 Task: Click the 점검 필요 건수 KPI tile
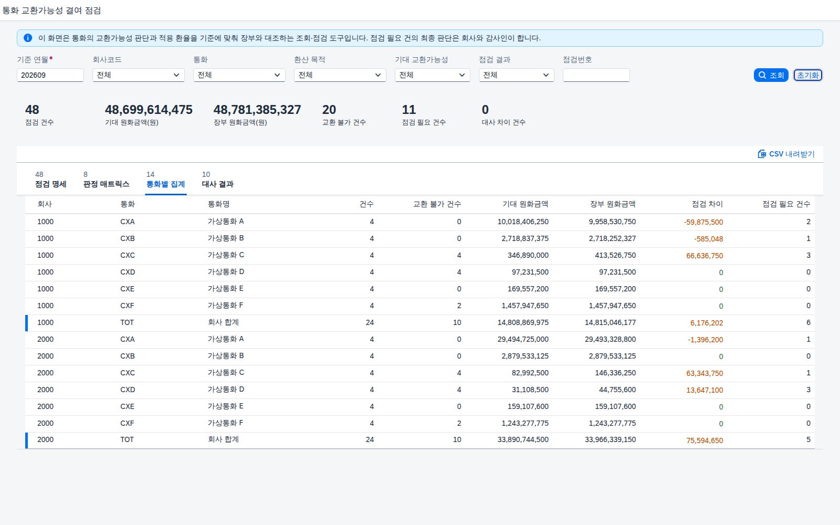pos(424,115)
